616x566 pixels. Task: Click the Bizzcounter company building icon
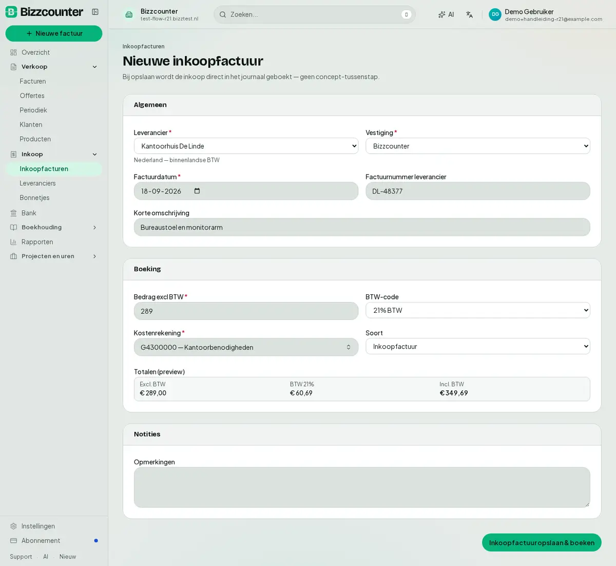129,14
